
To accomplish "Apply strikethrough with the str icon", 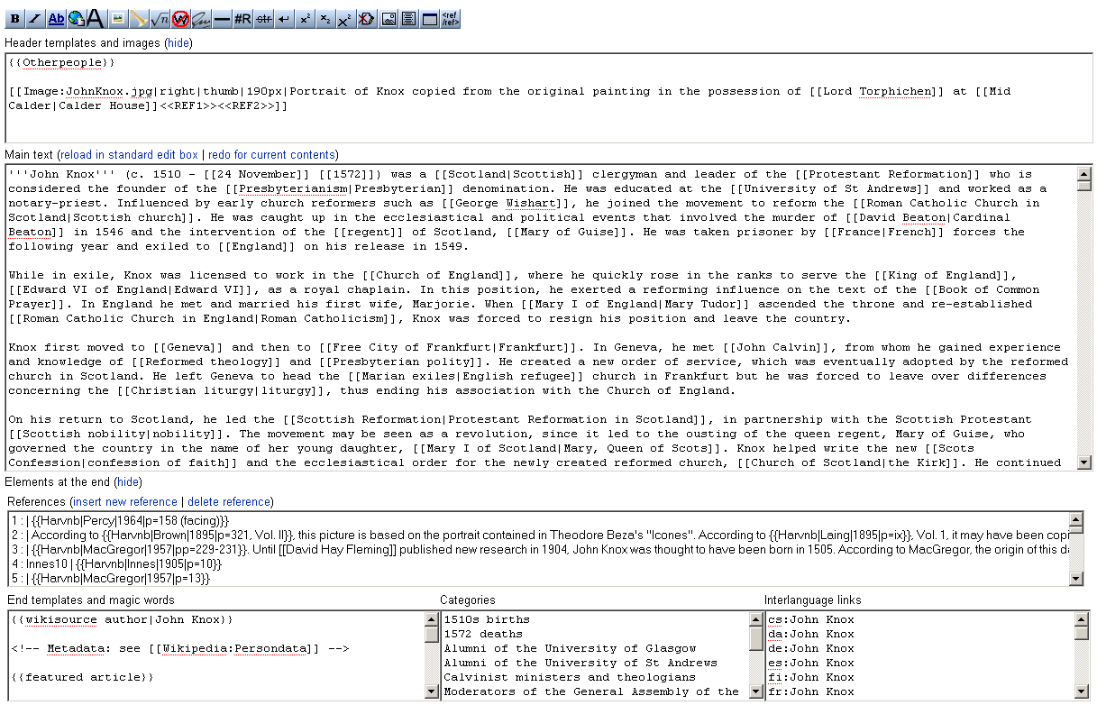I will click(x=263, y=19).
